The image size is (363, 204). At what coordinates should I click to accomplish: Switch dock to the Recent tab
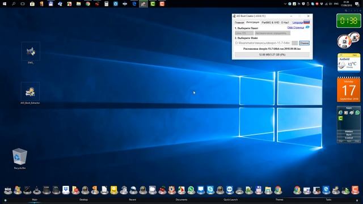point(132,199)
